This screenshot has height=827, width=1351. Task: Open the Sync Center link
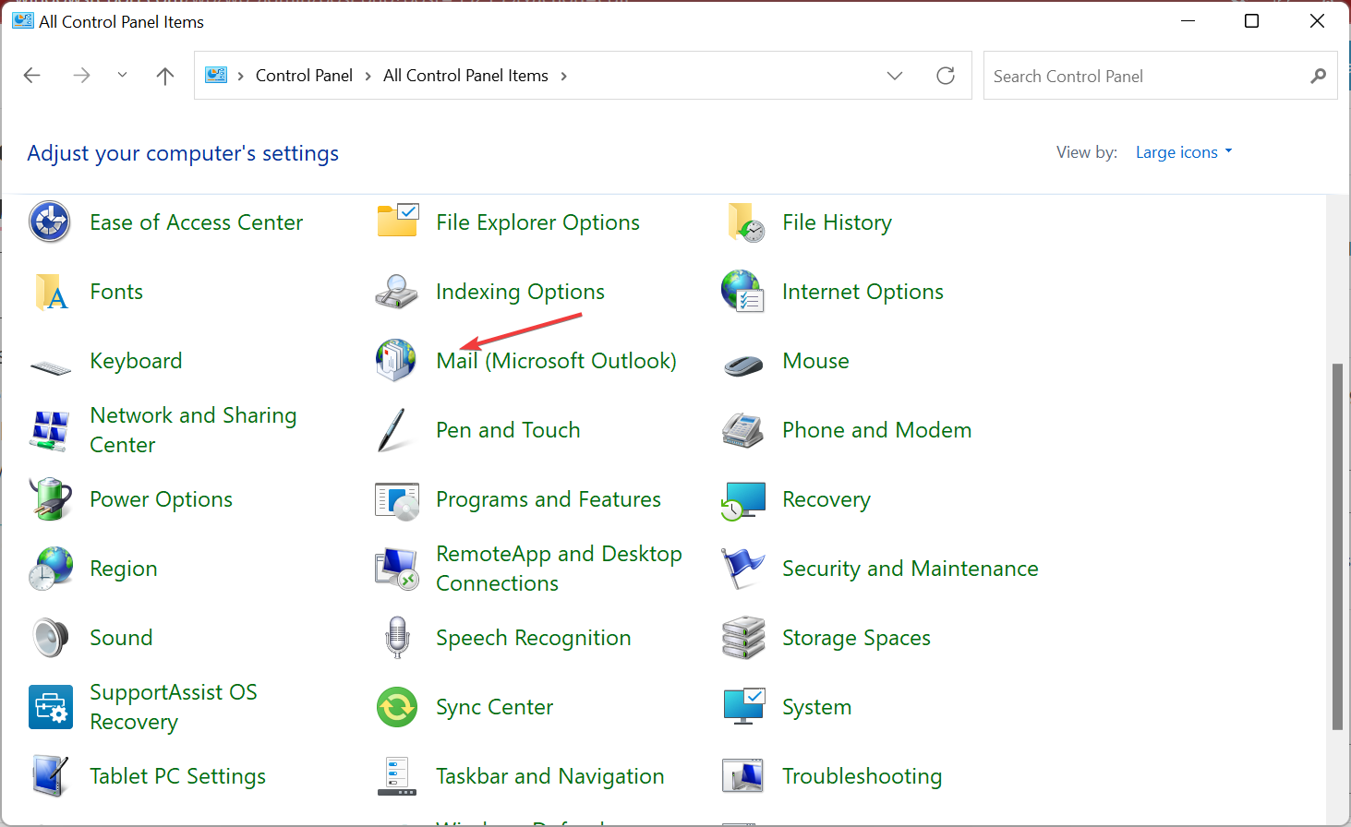pyautogui.click(x=494, y=707)
